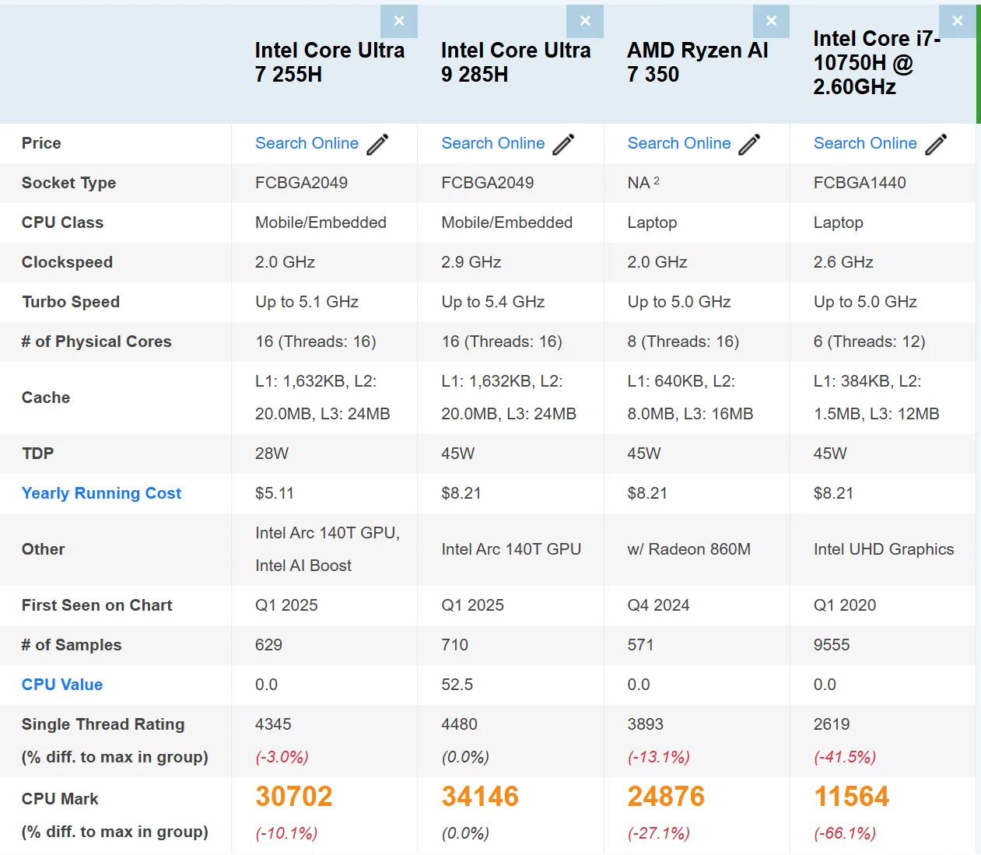Click the Intel Core Ultra 9 285H heading
Image resolution: width=981 pixels, height=855 pixels.
[516, 62]
